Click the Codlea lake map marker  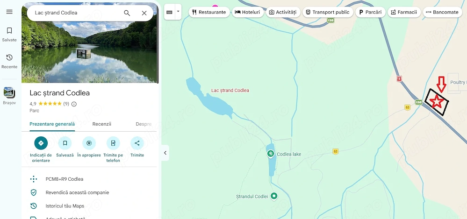pyautogui.click(x=271, y=154)
